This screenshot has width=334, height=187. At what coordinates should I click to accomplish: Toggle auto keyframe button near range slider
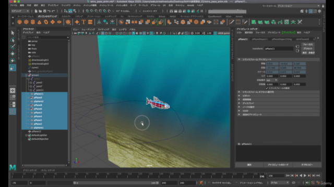[x=313, y=183]
